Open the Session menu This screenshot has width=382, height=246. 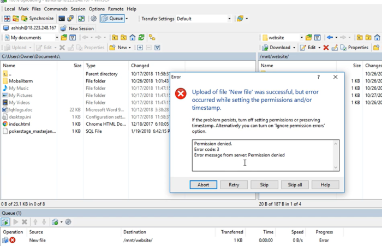click(x=78, y=9)
